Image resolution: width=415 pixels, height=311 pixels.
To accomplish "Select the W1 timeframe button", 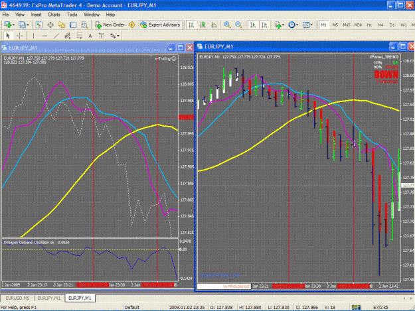I will pos(404,25).
